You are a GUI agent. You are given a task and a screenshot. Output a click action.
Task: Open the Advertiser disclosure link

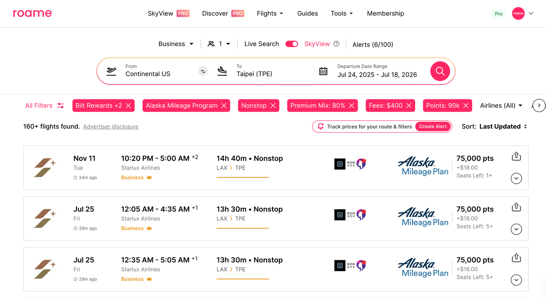(111, 127)
